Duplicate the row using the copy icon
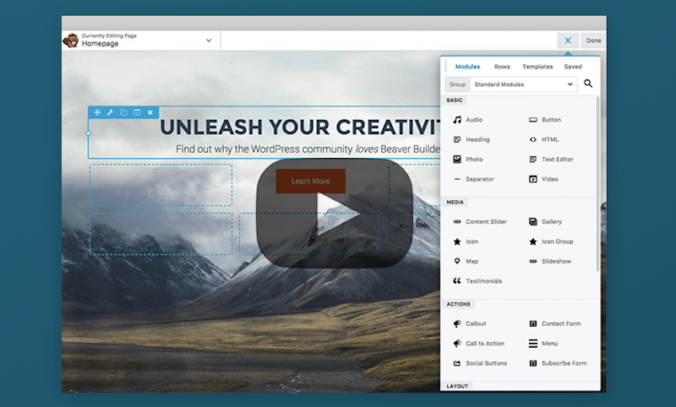The image size is (676, 407). 123,112
